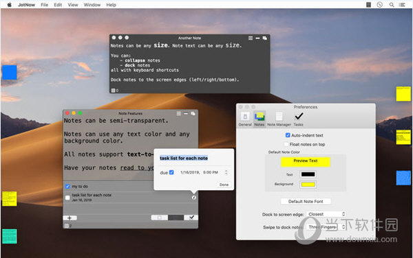Image resolution: width=413 pixels, height=258 pixels.
Task: Open the Background color well
Action: [308, 185]
